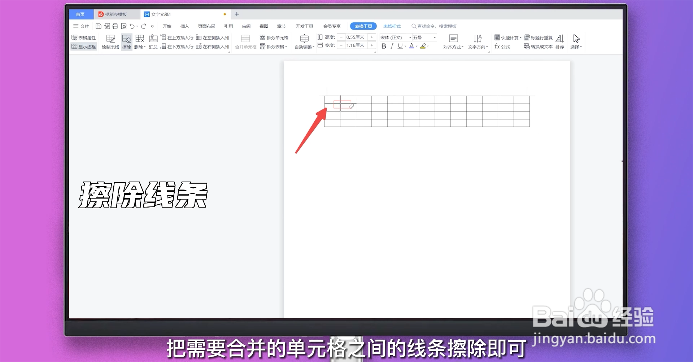
Task: Click the Print Preview icon
Action: click(124, 26)
